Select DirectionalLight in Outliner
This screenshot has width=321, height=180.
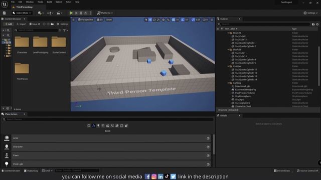point(243,86)
